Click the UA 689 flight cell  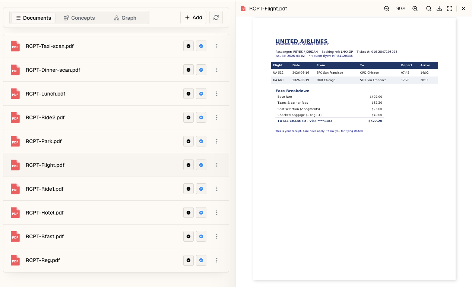click(278, 80)
